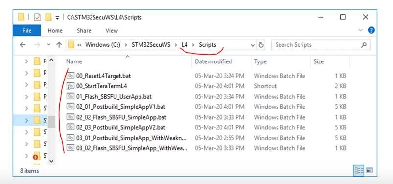
Task: Open the File menu
Action: 27,30
